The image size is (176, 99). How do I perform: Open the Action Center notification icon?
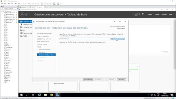click(172, 95)
